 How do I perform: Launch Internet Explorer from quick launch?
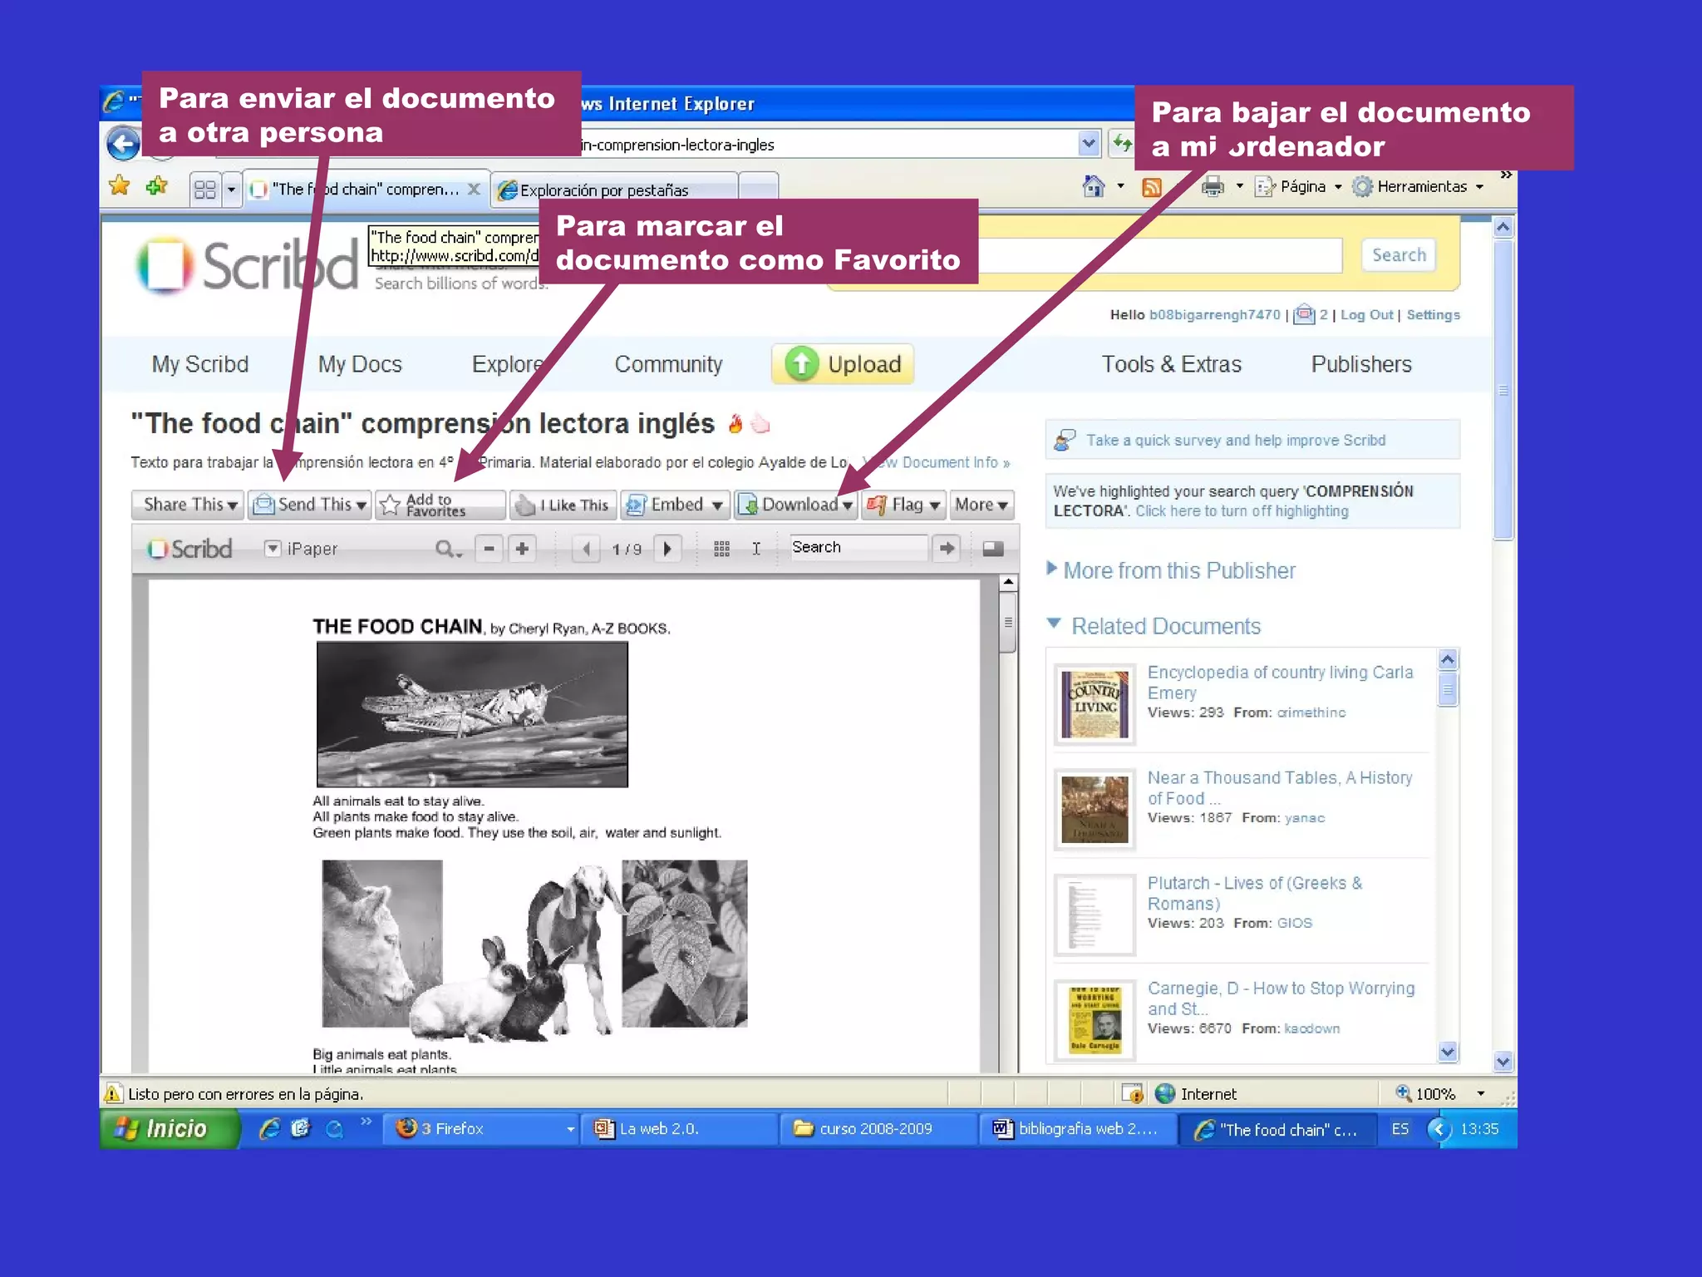(x=270, y=1128)
